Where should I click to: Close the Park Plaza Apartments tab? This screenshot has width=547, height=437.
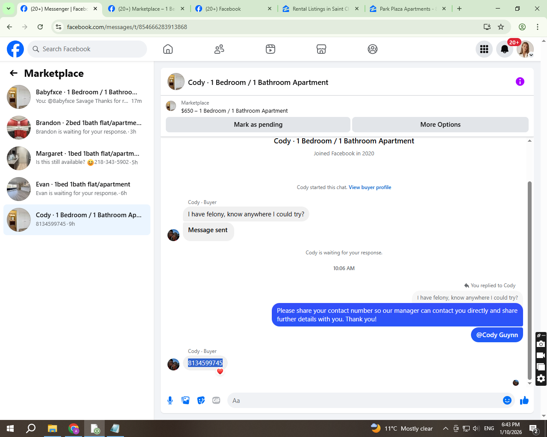coord(444,9)
